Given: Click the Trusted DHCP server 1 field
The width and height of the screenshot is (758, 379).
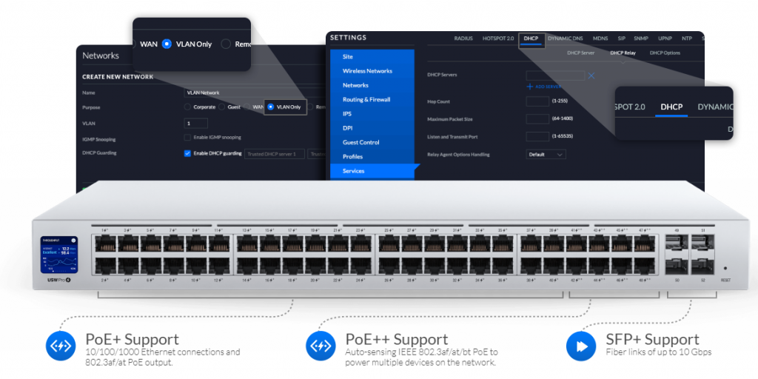Looking at the screenshot, I should tap(275, 154).
